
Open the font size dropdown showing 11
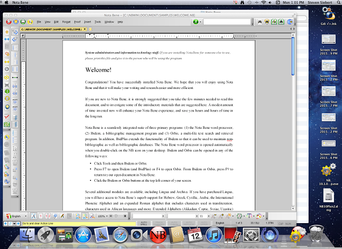(204, 216)
